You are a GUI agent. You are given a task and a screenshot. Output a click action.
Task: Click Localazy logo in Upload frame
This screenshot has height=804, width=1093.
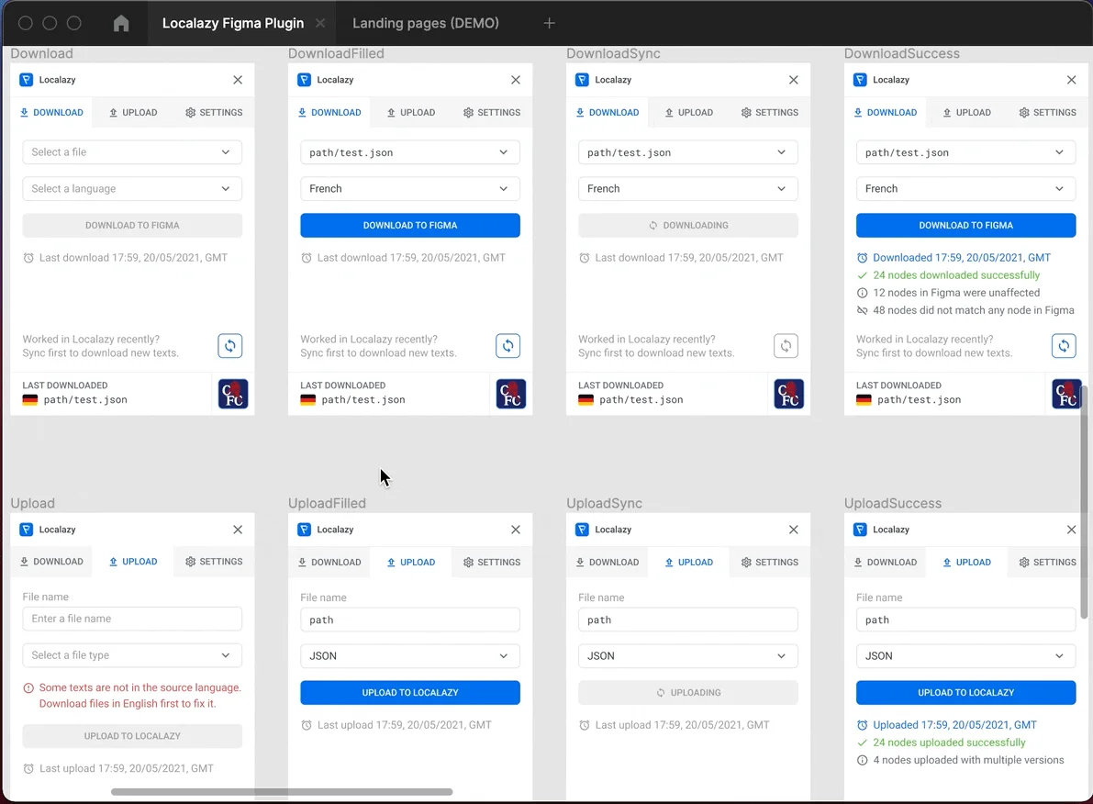tap(27, 530)
